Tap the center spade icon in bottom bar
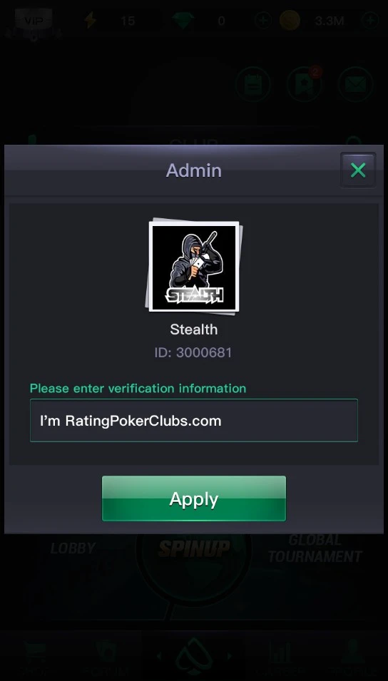The image size is (388, 681). coord(194,657)
